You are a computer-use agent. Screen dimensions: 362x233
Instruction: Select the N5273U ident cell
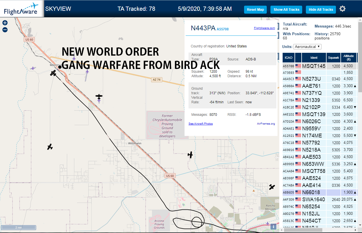click(314, 79)
